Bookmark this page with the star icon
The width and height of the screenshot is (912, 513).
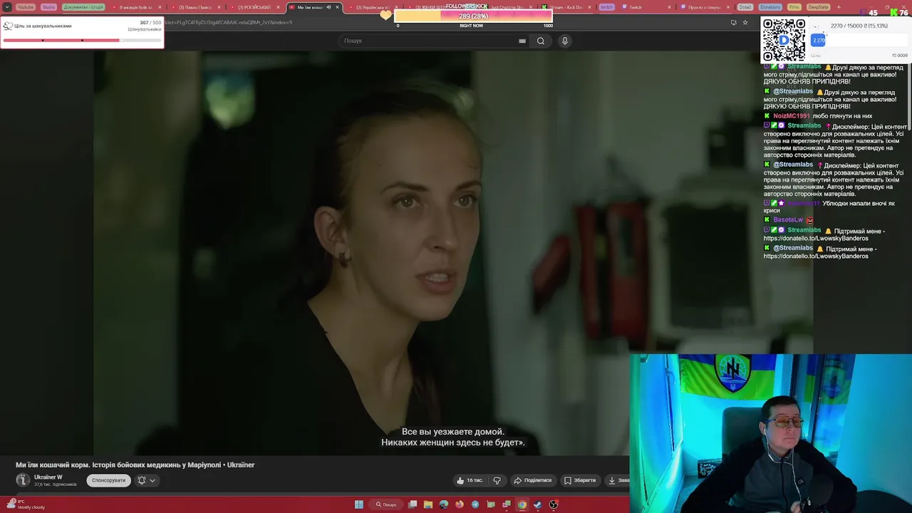745,22
